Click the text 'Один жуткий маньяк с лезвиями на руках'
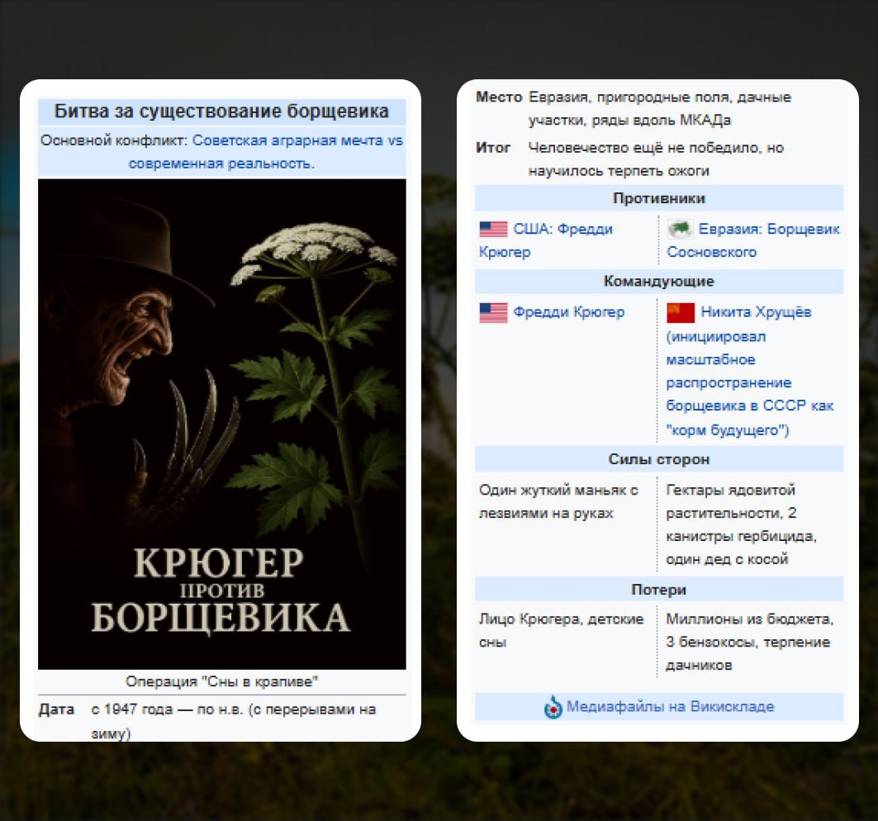The image size is (878, 821). tap(558, 501)
